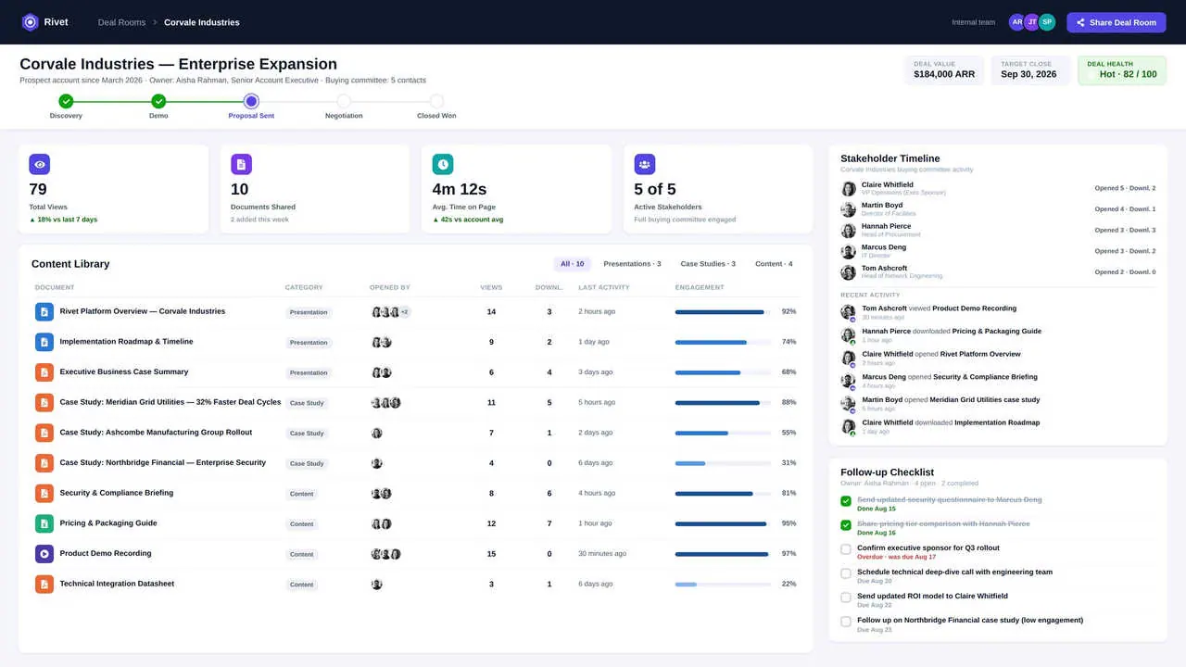
Task: Click the Rivet logo icon
Action: 30,22
